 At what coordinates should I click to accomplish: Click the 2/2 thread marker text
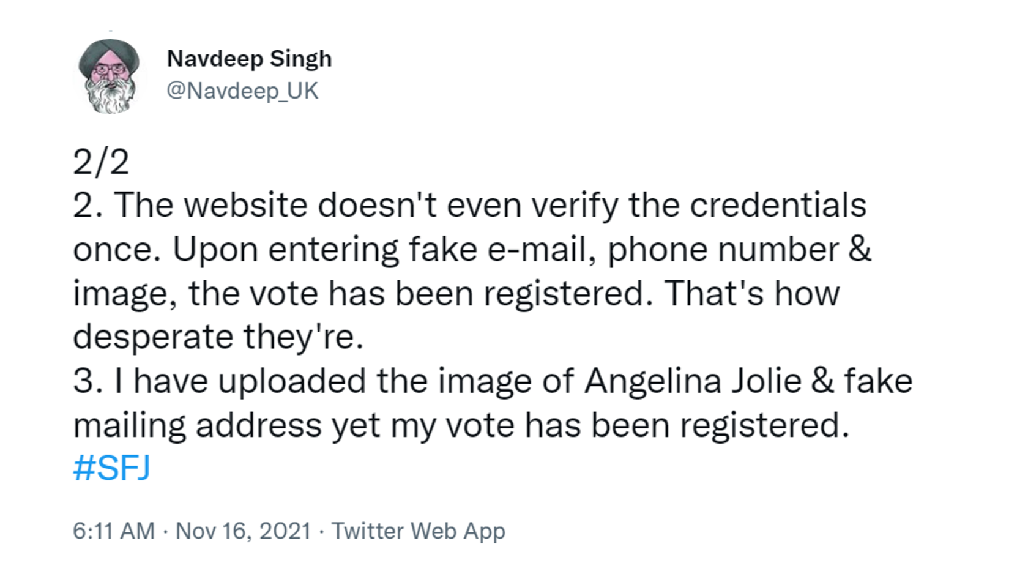101,162
